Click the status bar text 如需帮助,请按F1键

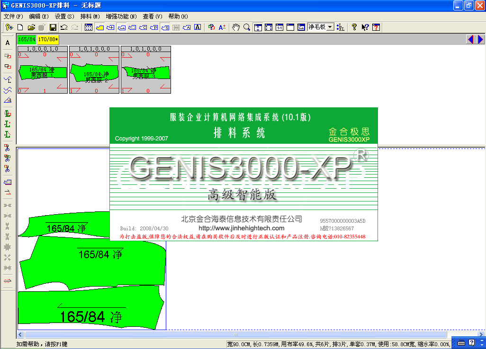tap(42, 344)
